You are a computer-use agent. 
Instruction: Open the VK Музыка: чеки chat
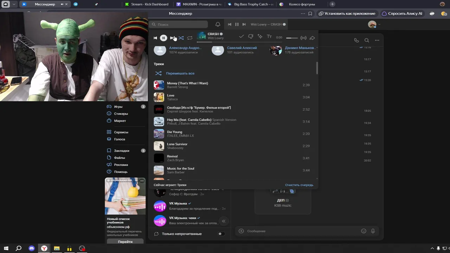tap(190, 220)
